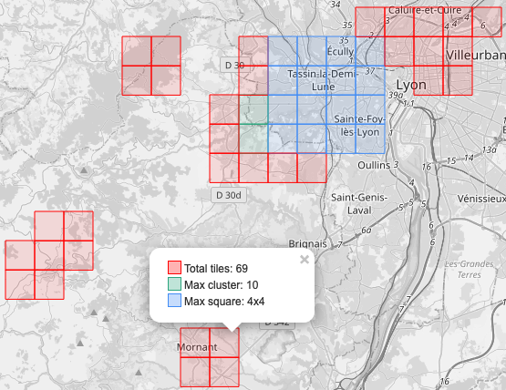Click the D 30 road marker
The height and width of the screenshot is (390, 506).
[234, 66]
